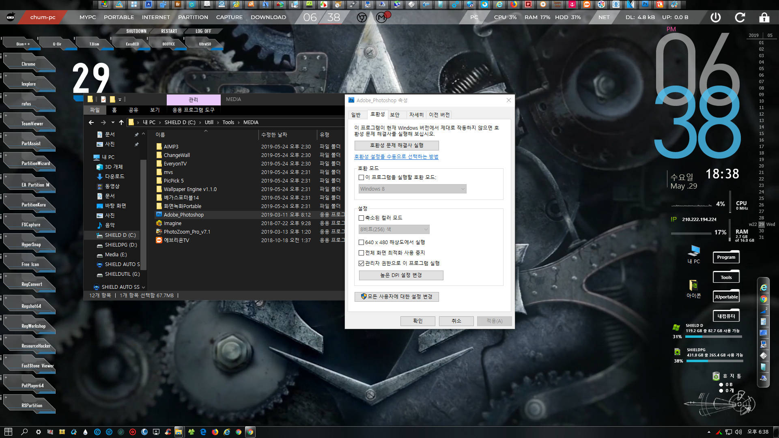Go forward in the Explorer window
Viewport: 779px width, 438px height.
[103, 122]
